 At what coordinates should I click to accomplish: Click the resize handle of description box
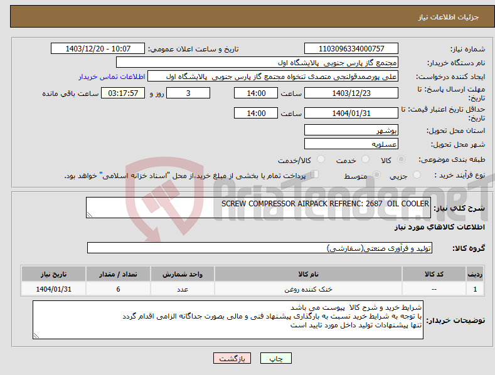(90, 214)
